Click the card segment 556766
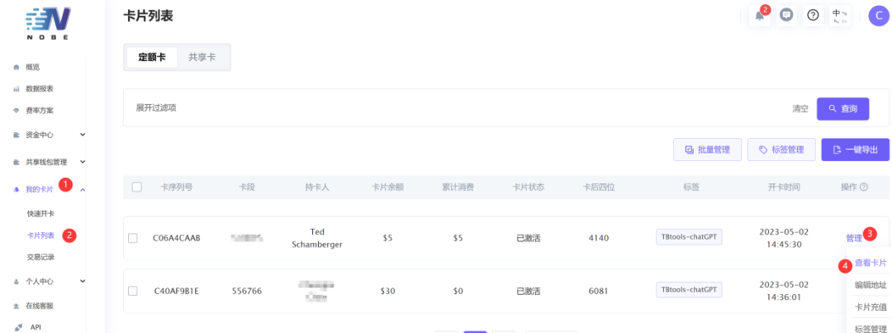The width and height of the screenshot is (892, 333). (x=247, y=291)
